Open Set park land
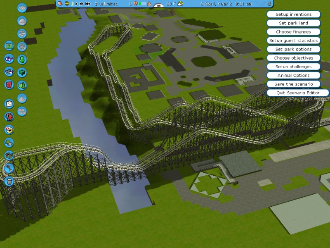 pos(294,23)
